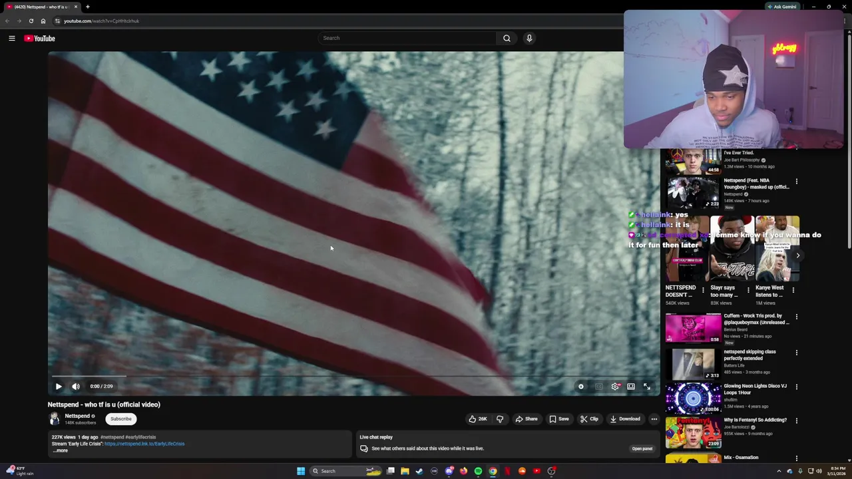Mute the video player volume
Screen dimensions: 852x479
tap(76, 387)
